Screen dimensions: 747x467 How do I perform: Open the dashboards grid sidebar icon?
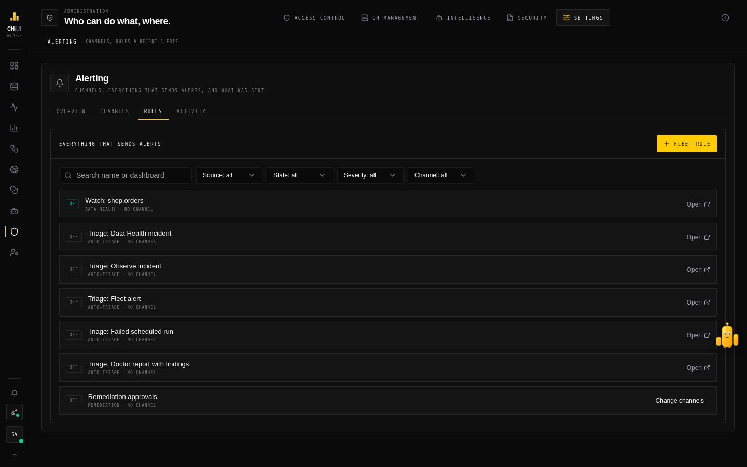(x=14, y=66)
